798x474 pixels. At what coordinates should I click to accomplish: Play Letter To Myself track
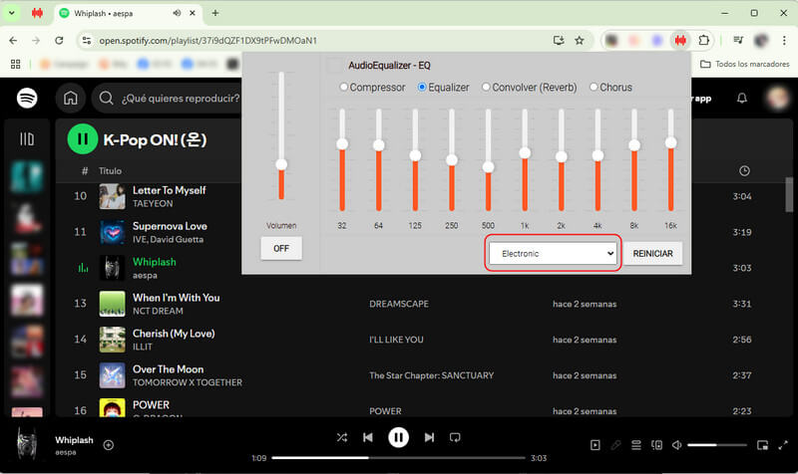click(169, 190)
